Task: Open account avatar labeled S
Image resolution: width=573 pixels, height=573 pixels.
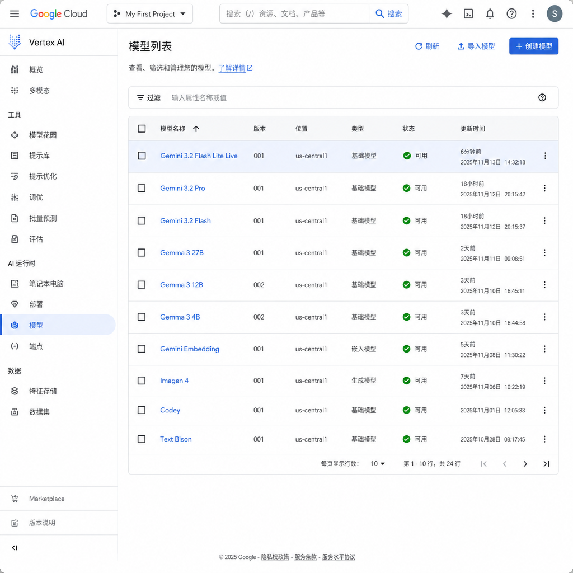Action: click(555, 14)
